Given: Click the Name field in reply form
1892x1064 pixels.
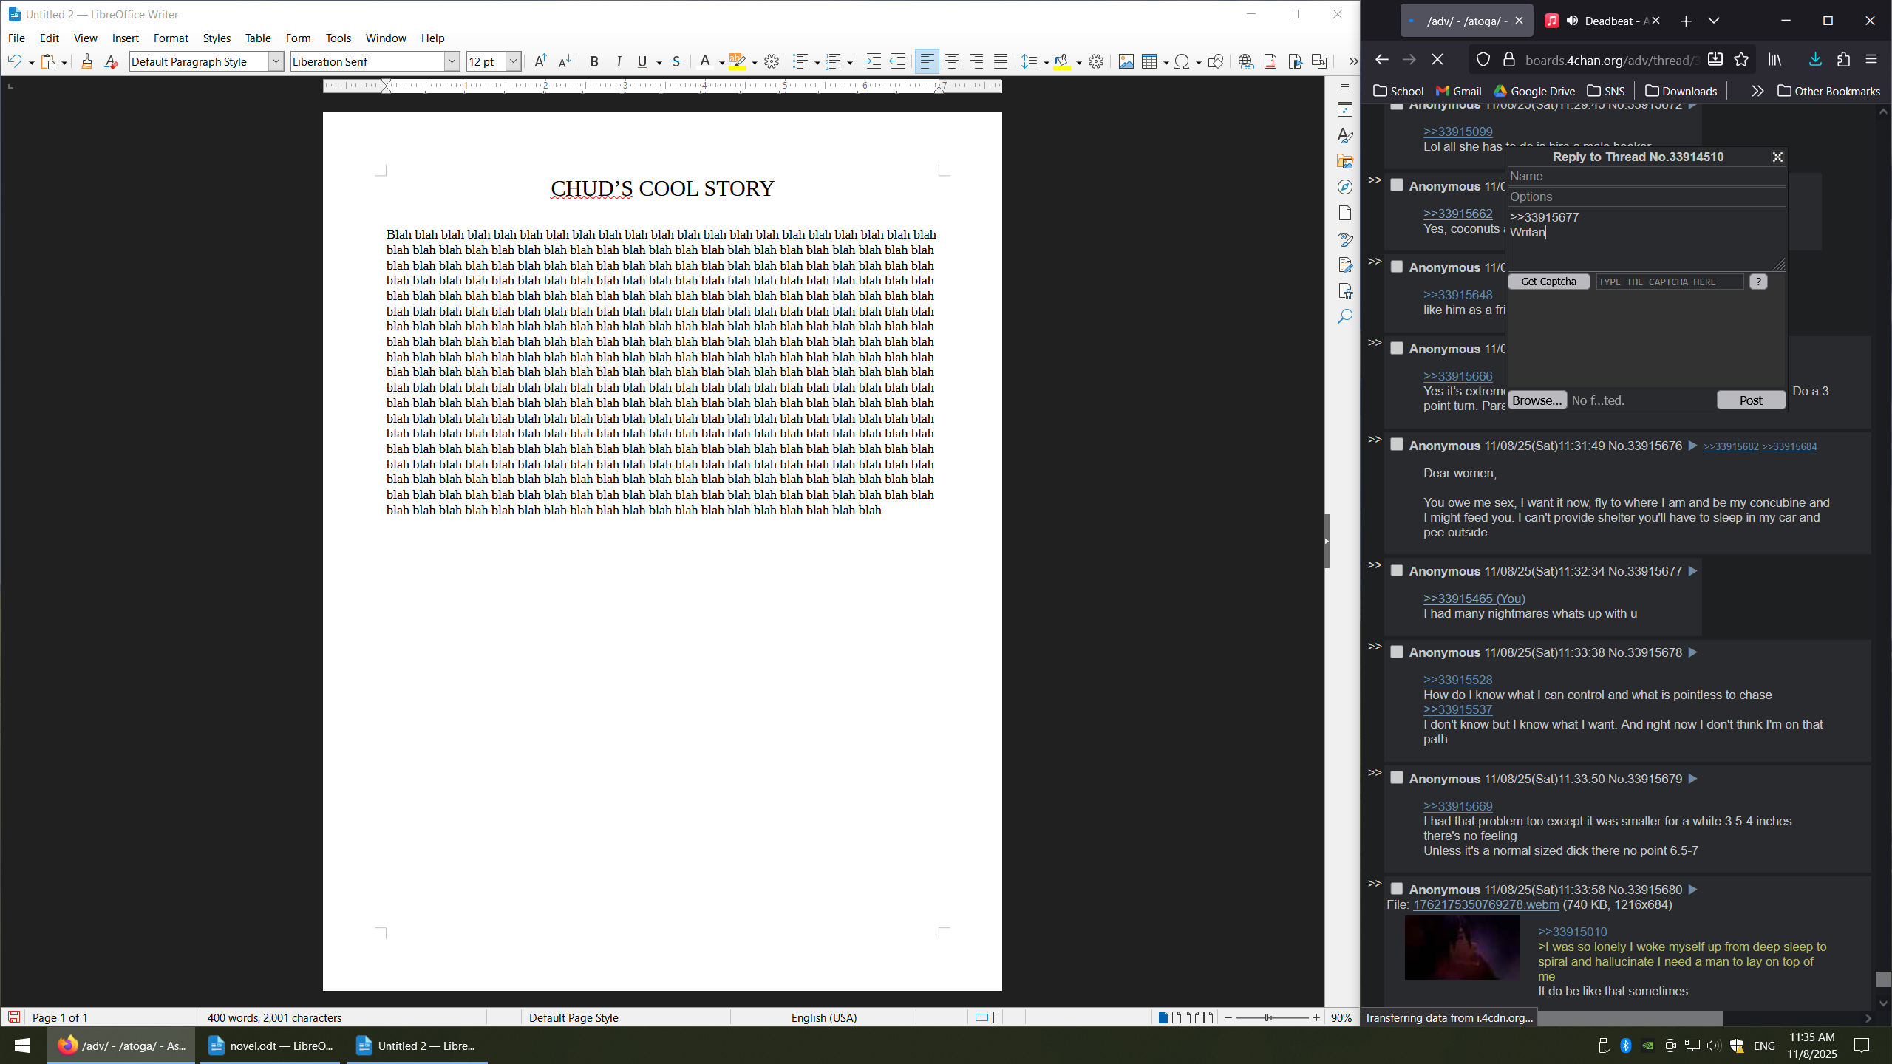Looking at the screenshot, I should pyautogui.click(x=1645, y=177).
